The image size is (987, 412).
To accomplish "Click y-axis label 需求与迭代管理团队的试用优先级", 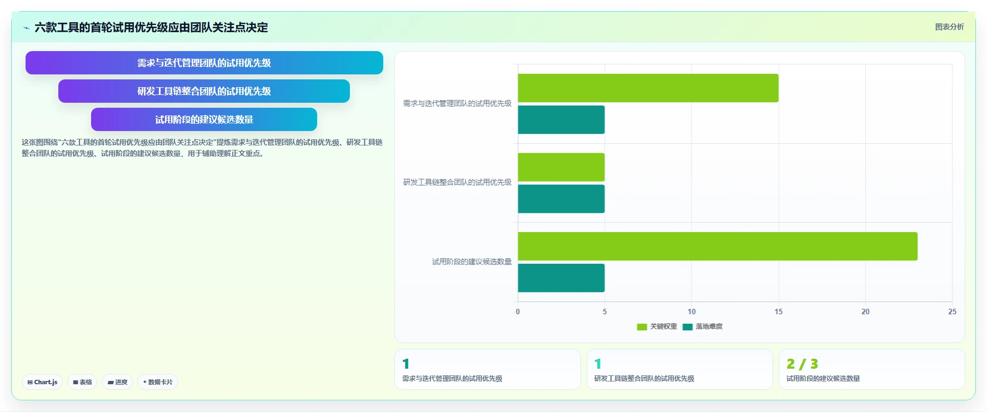I will coord(457,103).
